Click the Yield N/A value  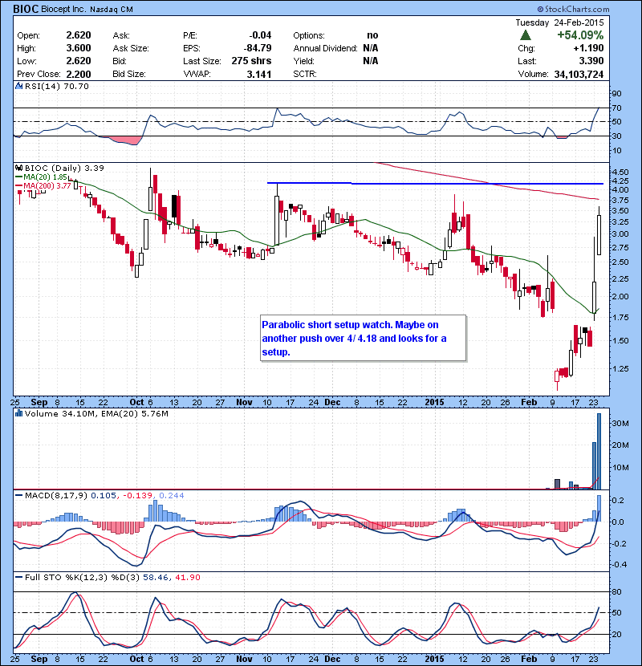tap(371, 61)
